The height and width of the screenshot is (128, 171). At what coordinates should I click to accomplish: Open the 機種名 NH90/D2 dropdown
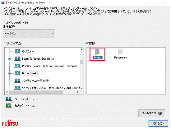pyautogui.click(x=29, y=34)
